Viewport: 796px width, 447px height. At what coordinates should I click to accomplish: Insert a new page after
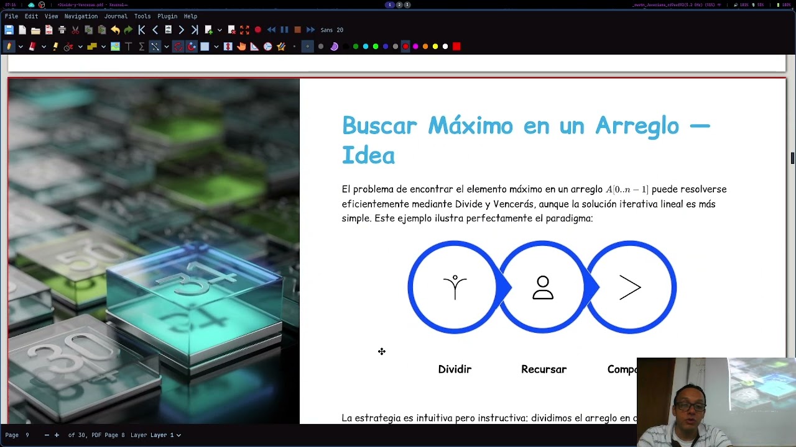point(209,30)
